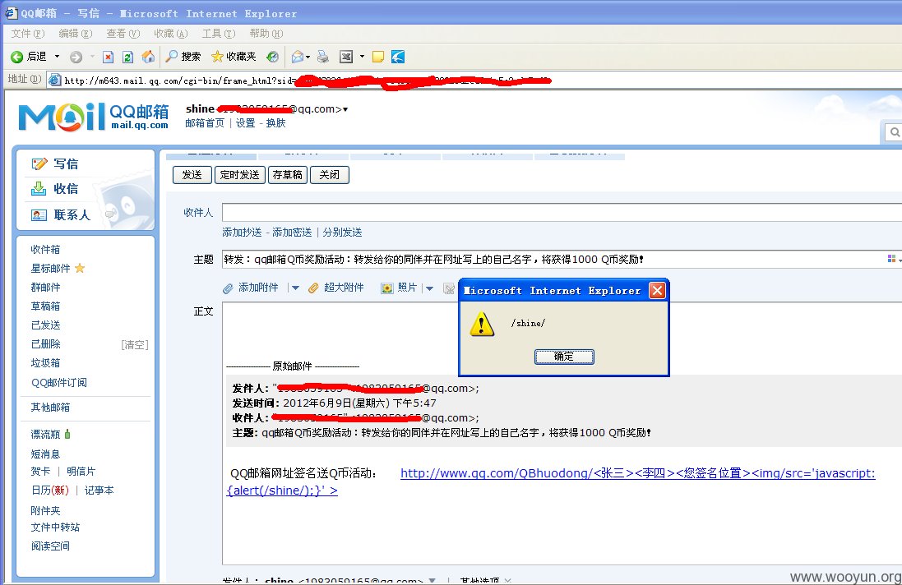Expand the 照片 dropdown arrow
This screenshot has width=902, height=585.
pyautogui.click(x=429, y=288)
